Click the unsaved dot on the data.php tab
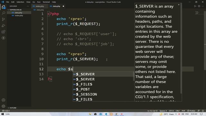 pyautogui.click(x=63, y=6)
